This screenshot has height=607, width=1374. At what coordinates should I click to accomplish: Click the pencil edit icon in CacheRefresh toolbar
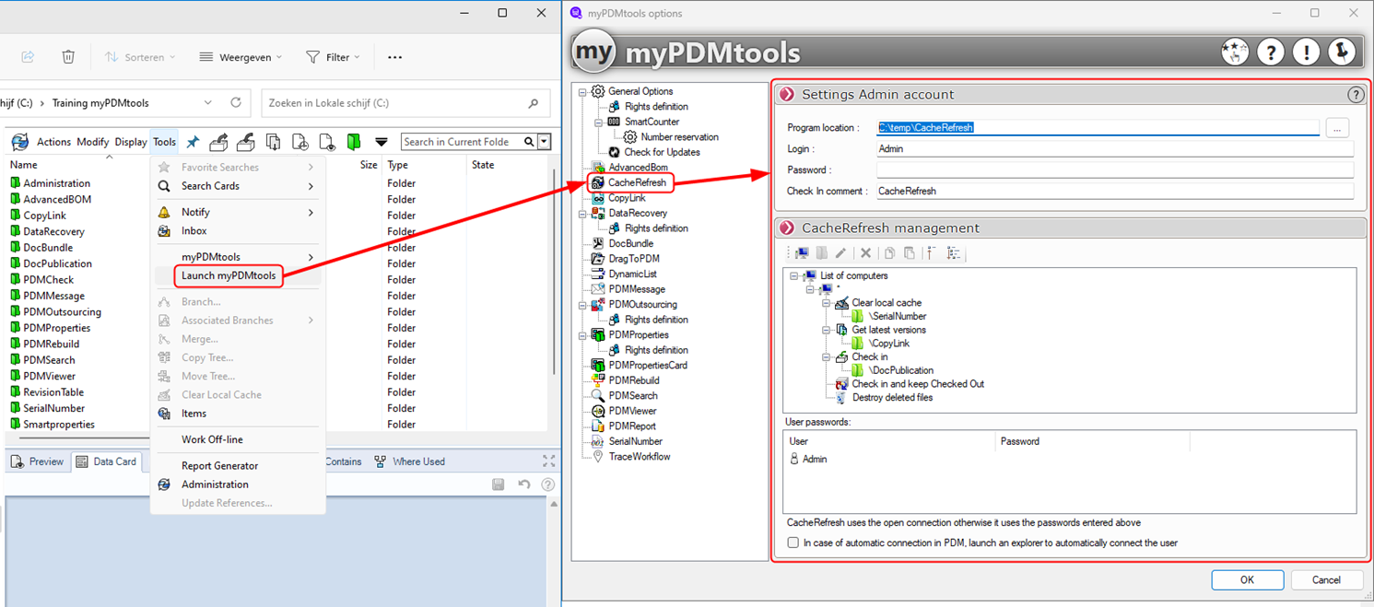tap(841, 253)
